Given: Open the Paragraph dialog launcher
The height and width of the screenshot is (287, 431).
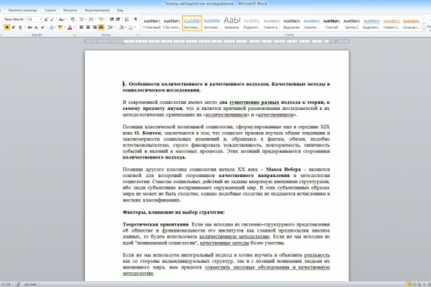Looking at the screenshot, I should point(138,35).
